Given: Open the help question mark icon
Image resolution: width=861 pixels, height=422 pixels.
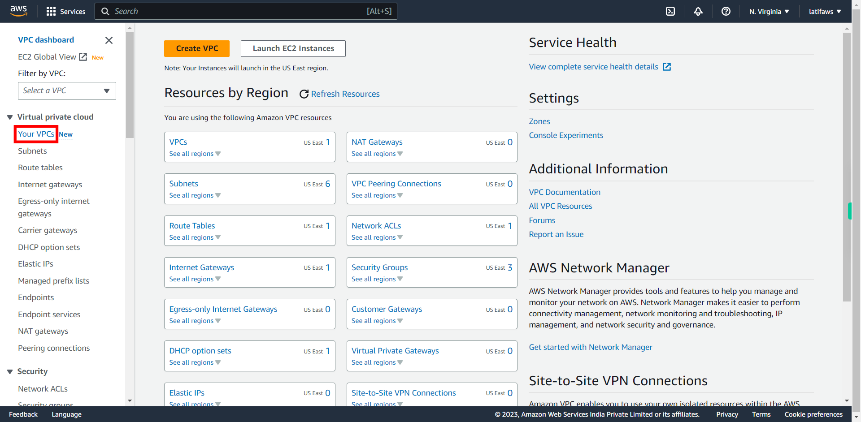Looking at the screenshot, I should point(726,12).
